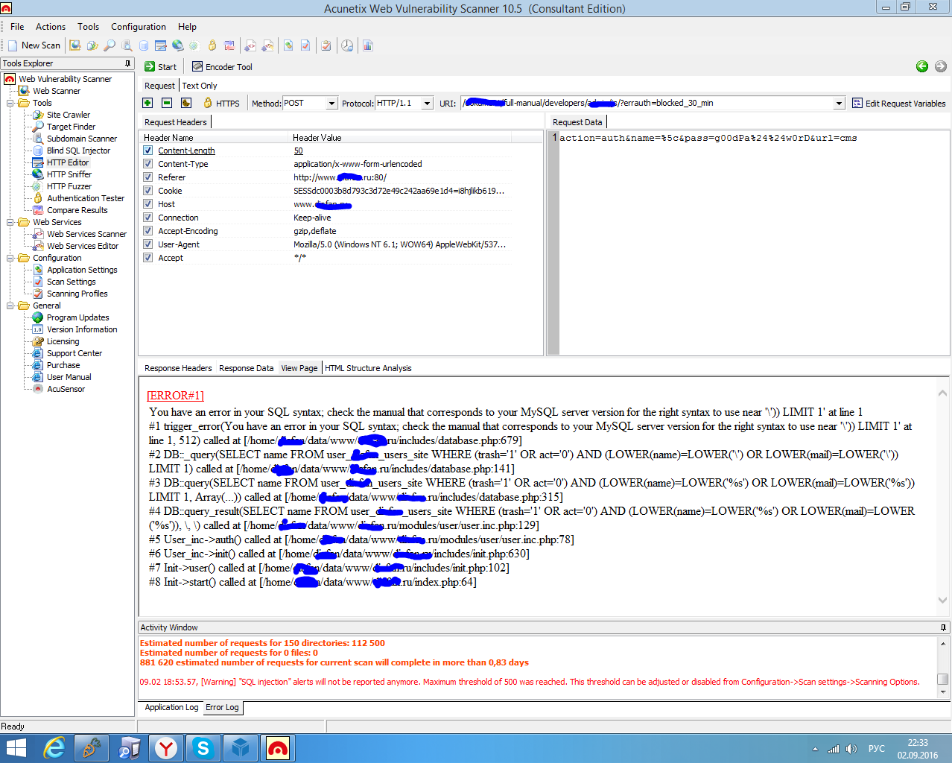
Task: Uncheck the Referer header checkbox
Action: tap(148, 177)
